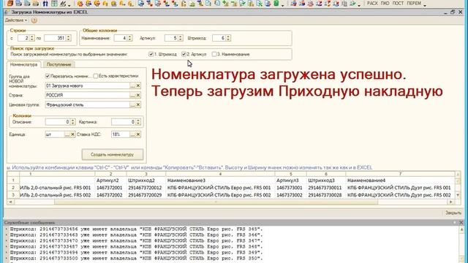Open selection for the Группа для новой номенклатуры field

(132, 86)
